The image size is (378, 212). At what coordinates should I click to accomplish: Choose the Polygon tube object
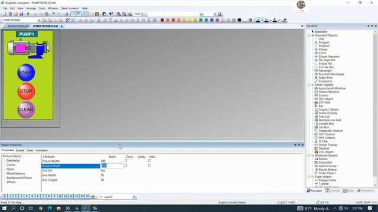(327, 180)
